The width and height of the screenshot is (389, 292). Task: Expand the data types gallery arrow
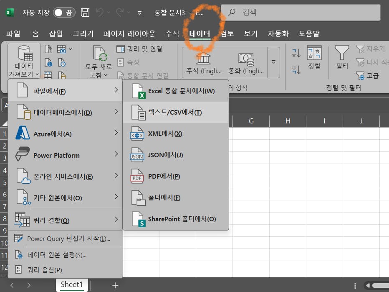click(274, 62)
